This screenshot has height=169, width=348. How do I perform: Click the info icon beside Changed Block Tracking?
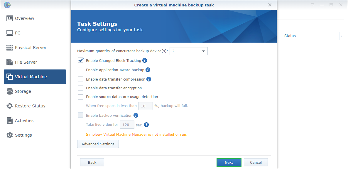point(145,60)
